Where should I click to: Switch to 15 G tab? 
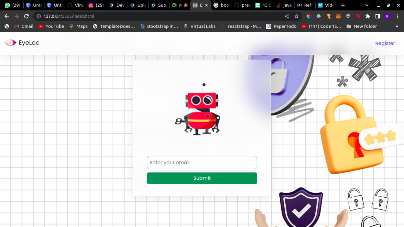click(263, 5)
